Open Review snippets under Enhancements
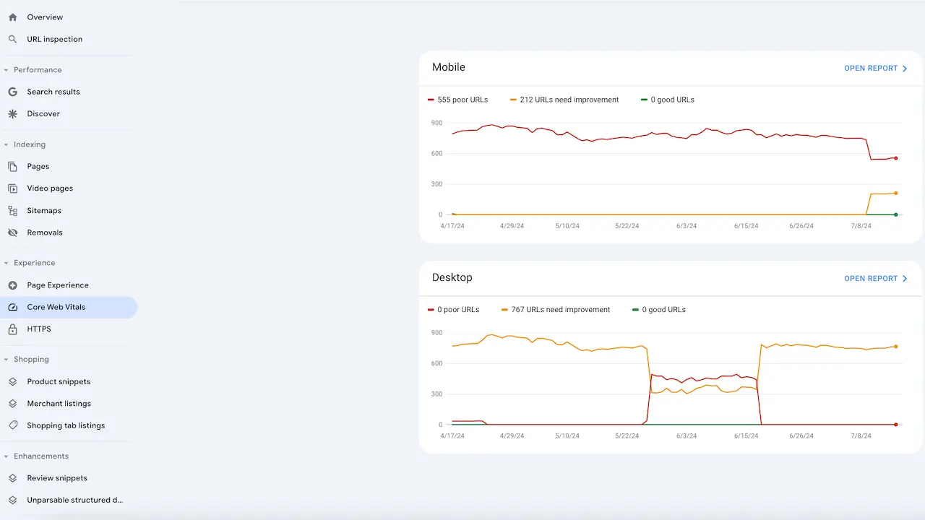925x520 pixels. [x=57, y=478]
